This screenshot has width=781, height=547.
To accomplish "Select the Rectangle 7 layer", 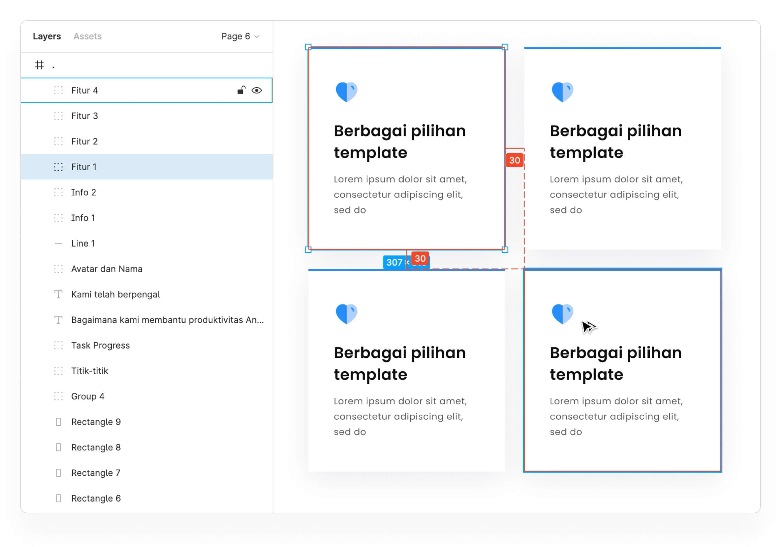I will (x=96, y=473).
